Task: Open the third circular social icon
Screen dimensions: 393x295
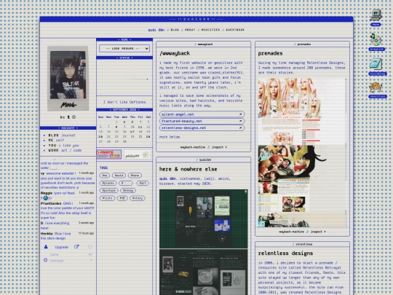Action: coord(74,117)
